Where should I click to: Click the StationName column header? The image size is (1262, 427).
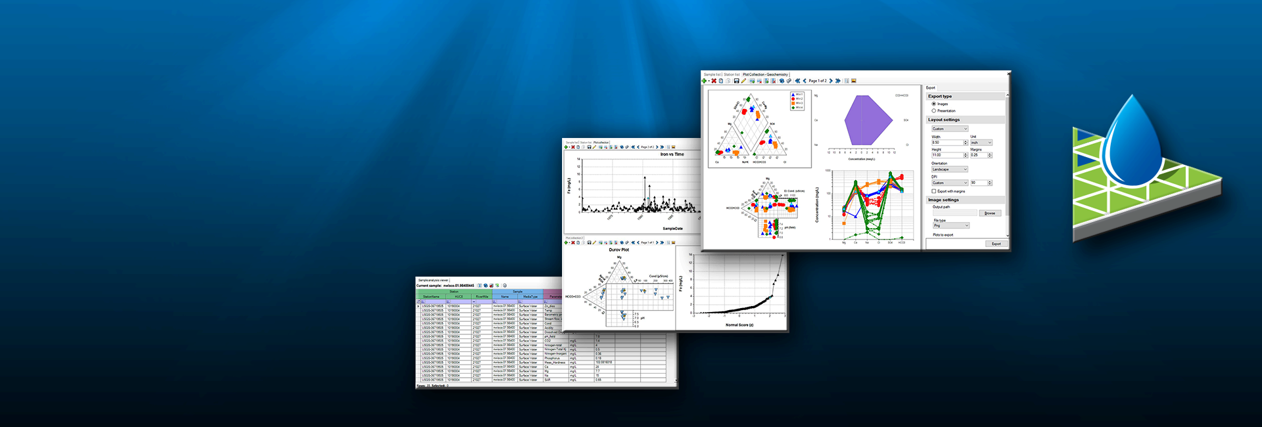[x=431, y=296]
